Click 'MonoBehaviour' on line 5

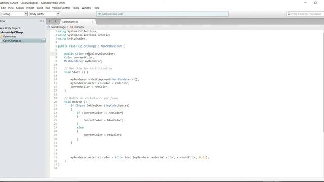pyautogui.click(x=111, y=46)
